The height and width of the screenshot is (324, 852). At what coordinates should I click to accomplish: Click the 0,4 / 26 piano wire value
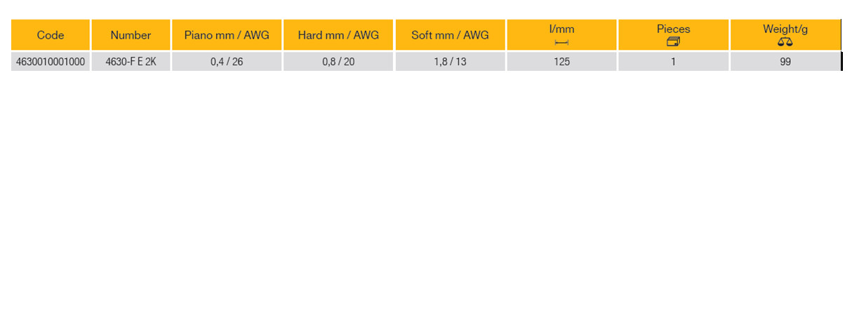227,62
